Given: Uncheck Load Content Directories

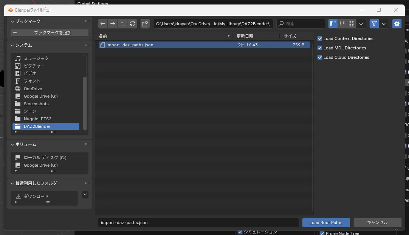Looking at the screenshot, I should 320,38.
